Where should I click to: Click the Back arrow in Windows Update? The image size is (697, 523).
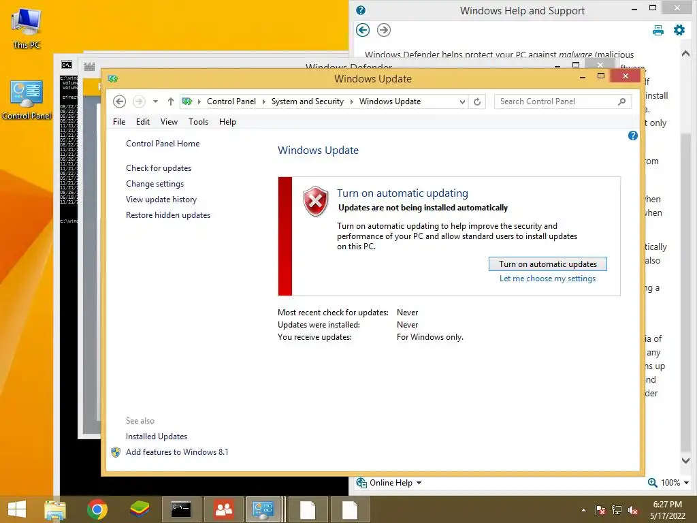119,101
